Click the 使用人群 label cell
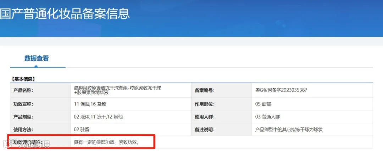The image size is (383, 151). (222, 117)
